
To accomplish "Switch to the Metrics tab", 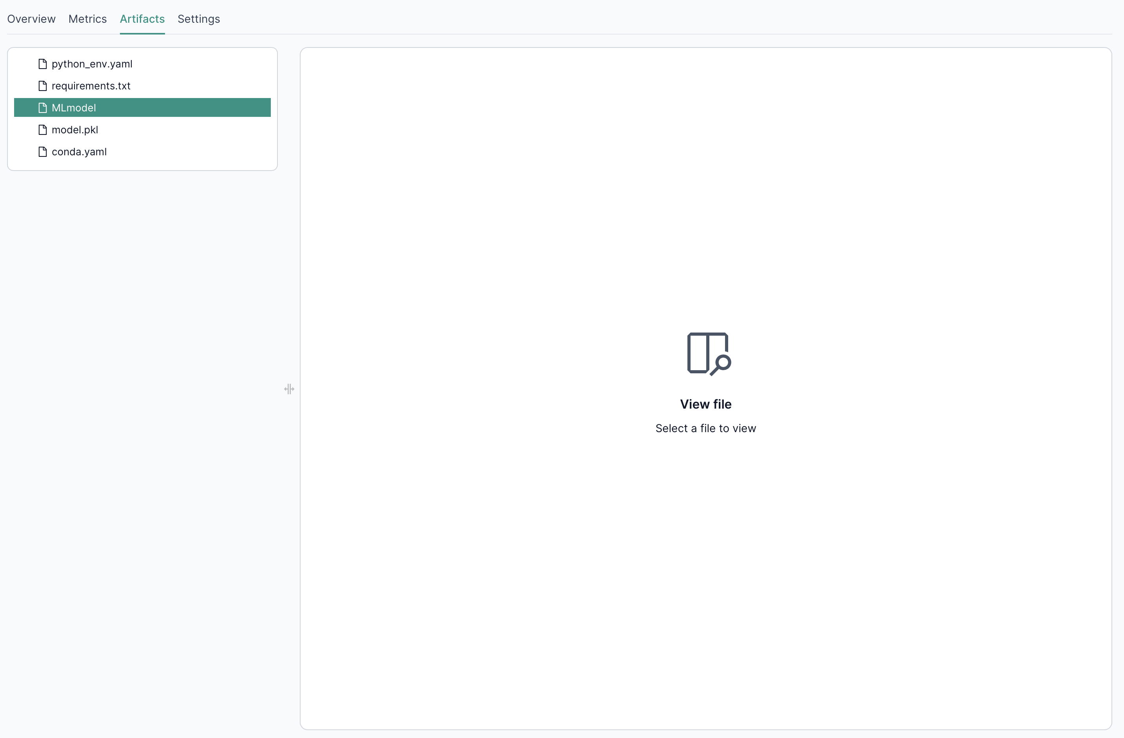I will click(87, 19).
